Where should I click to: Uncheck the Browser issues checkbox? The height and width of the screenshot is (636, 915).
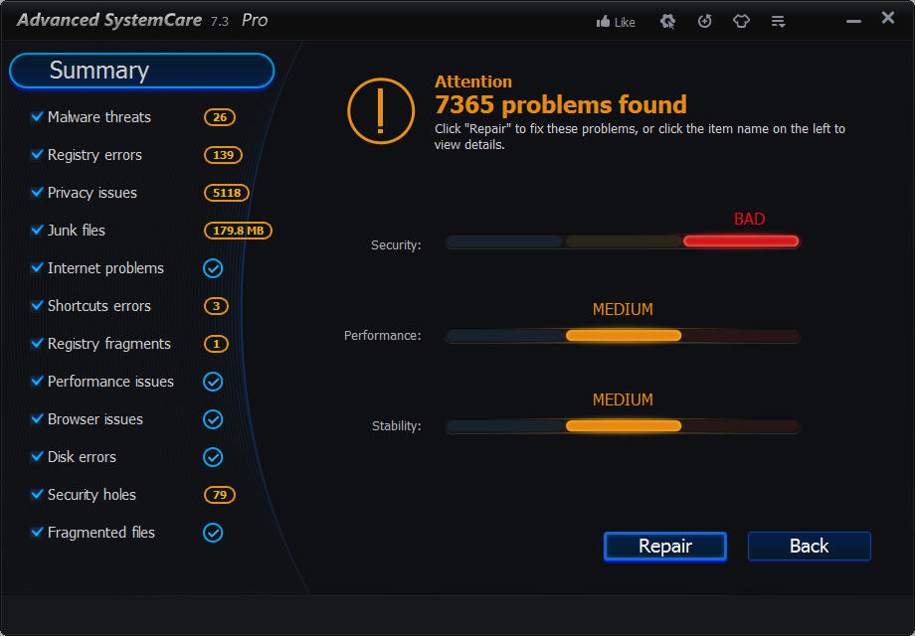pos(37,418)
